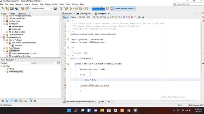
Task: Expand mysql-connector-java jar node
Action: (7, 54)
